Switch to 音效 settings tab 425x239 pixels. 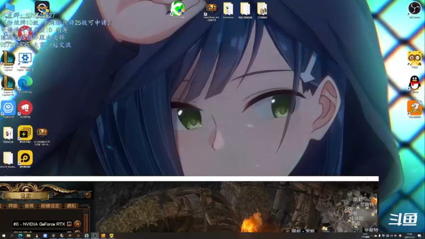click(29, 206)
